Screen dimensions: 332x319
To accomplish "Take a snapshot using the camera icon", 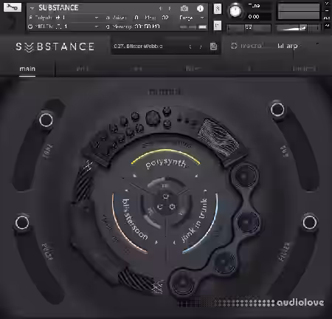I will point(184,9).
